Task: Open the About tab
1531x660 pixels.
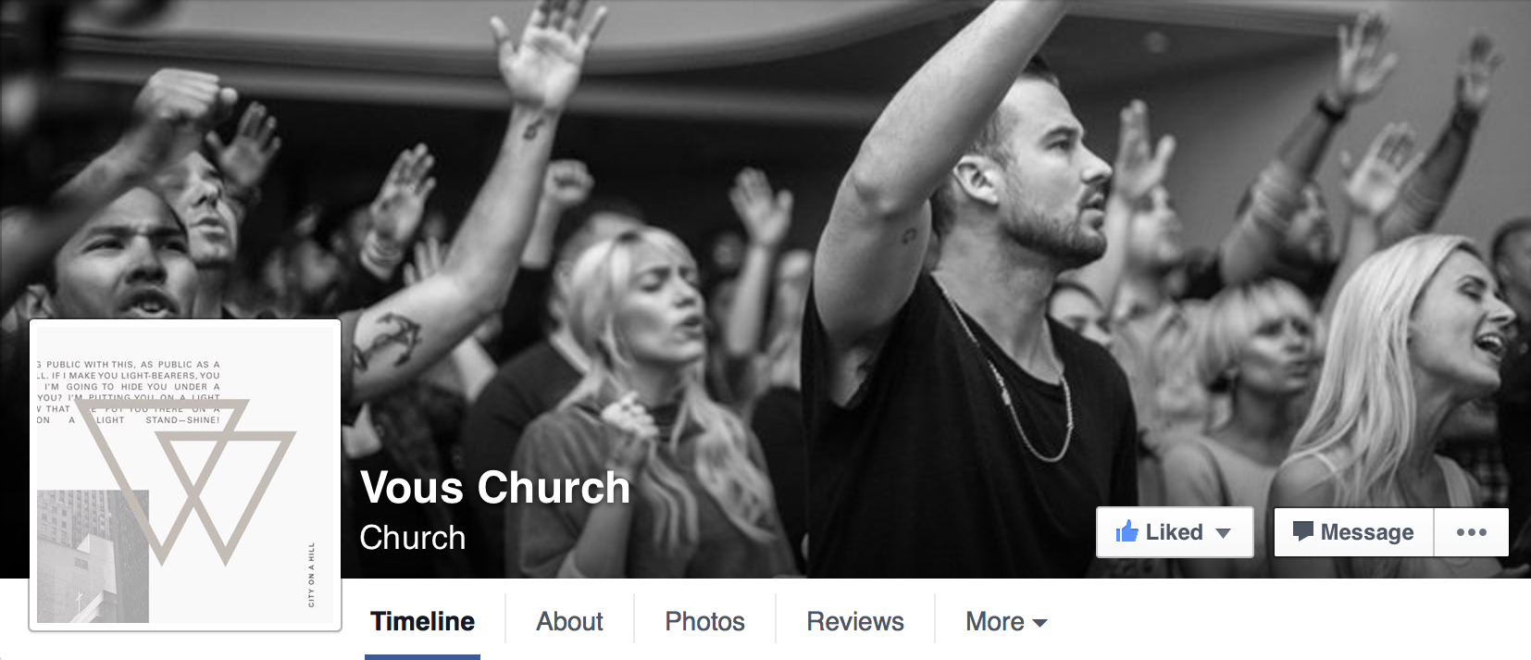Action: [569, 621]
